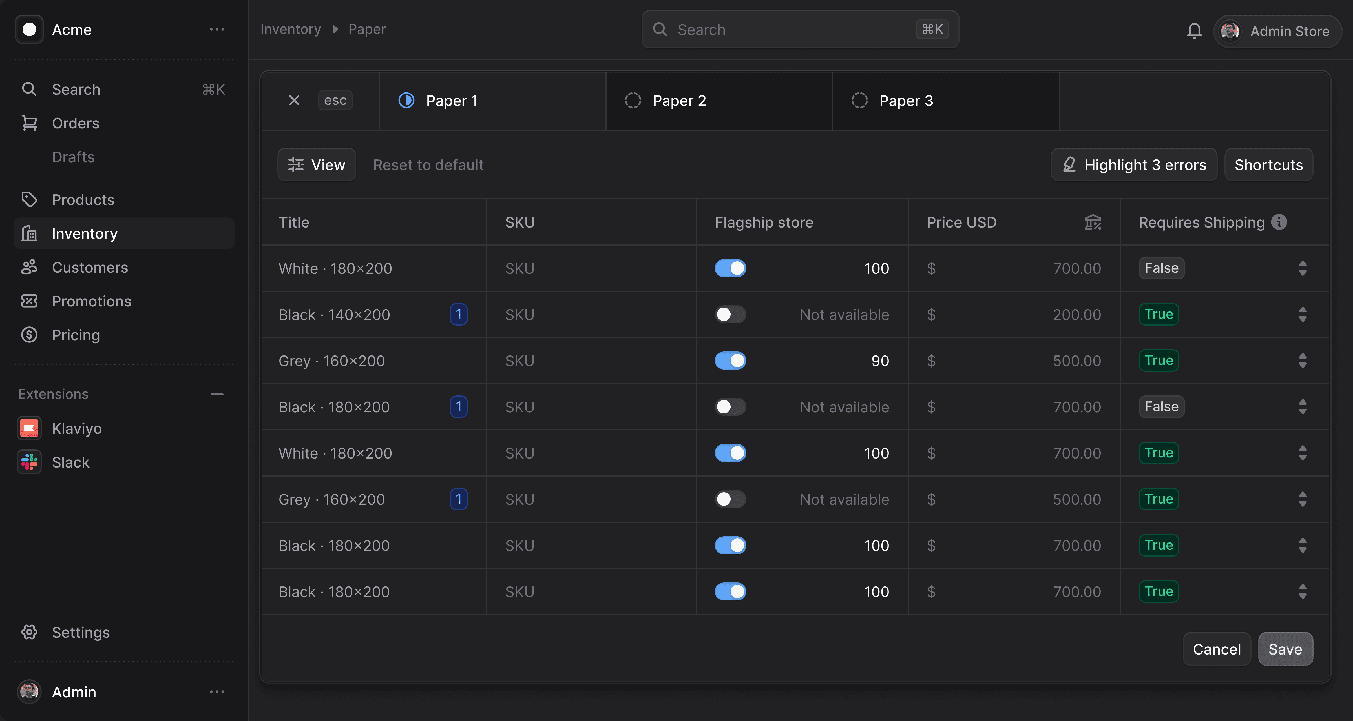Image resolution: width=1353 pixels, height=721 pixels.
Task: Select the Products tag icon in sidebar
Action: [29, 199]
